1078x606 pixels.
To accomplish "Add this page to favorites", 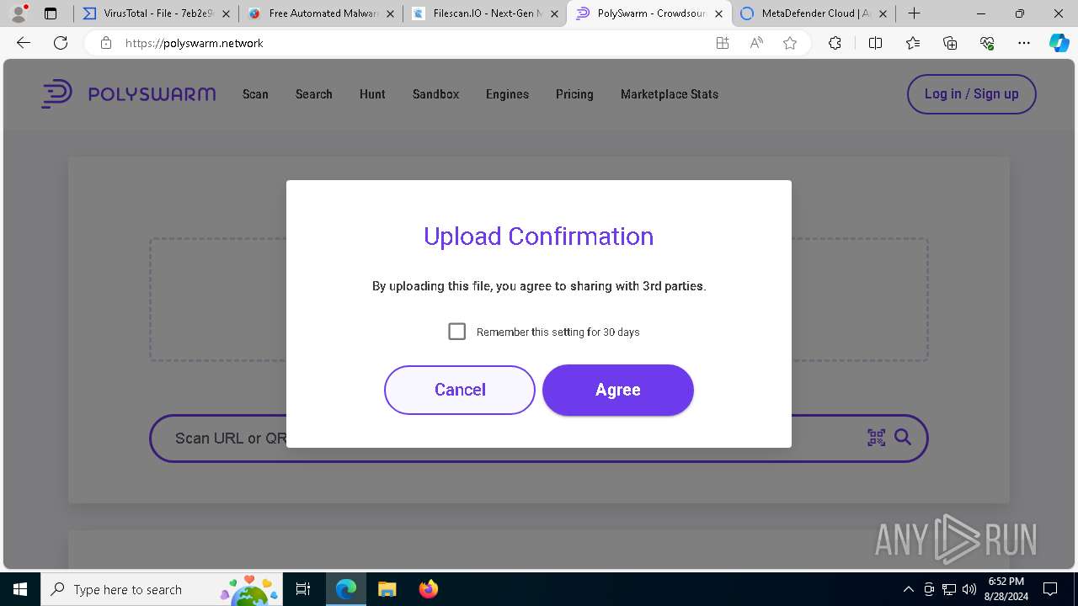I will (790, 43).
